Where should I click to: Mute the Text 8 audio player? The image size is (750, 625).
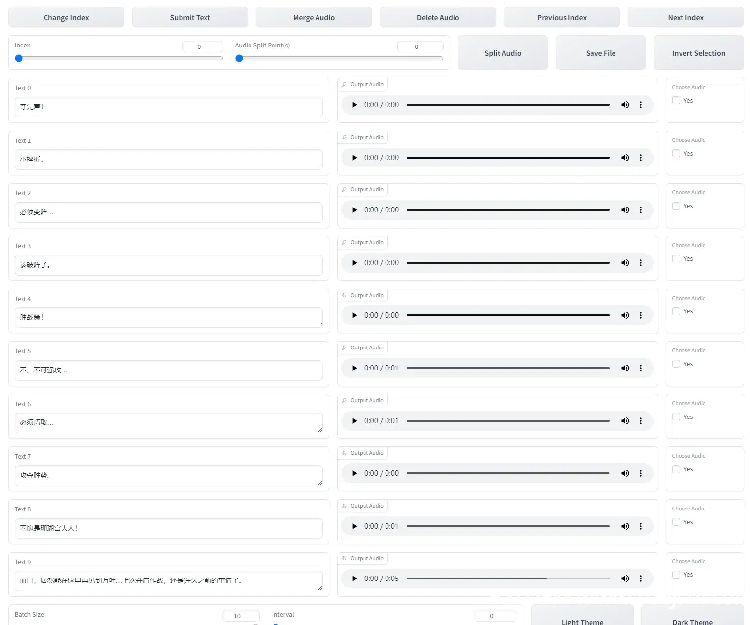pyautogui.click(x=625, y=526)
